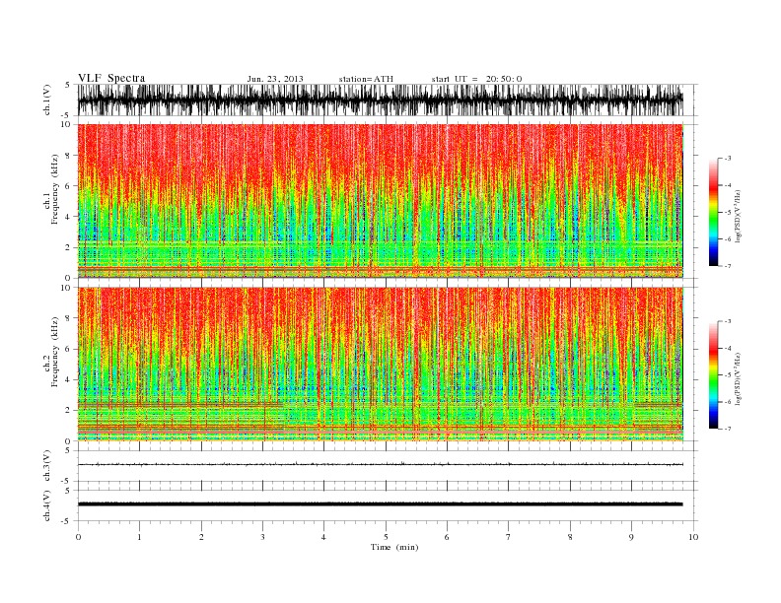Screen dimensions: 781x603
Task: Click the lower color bar's log(PSD) label
Action: [738, 378]
